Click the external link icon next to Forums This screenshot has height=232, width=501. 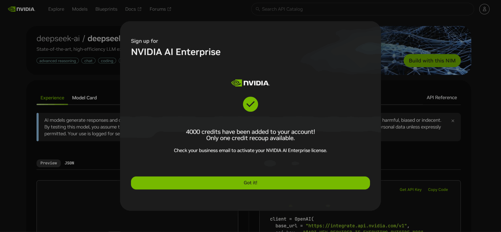169,9
